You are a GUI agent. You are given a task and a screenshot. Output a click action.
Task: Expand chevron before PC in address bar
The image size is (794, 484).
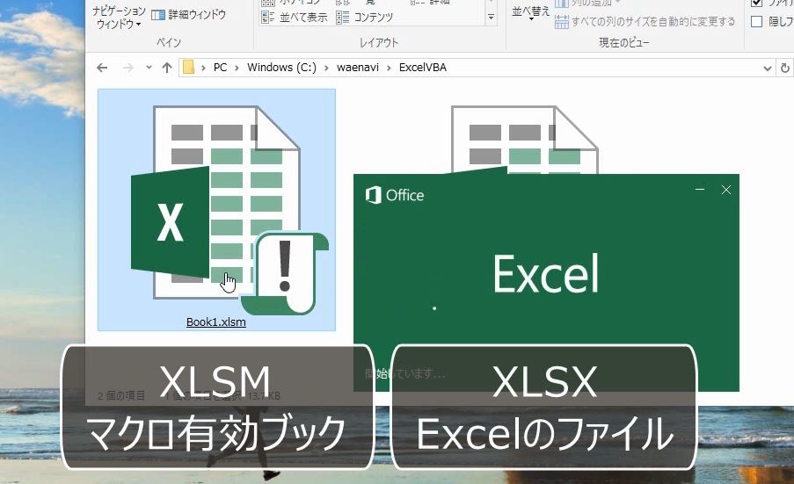click(203, 68)
